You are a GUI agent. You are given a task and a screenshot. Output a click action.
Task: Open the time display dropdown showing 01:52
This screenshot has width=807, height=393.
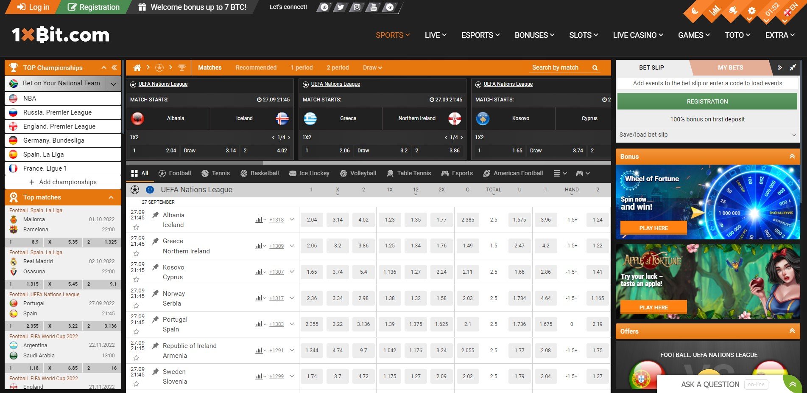[x=771, y=10]
